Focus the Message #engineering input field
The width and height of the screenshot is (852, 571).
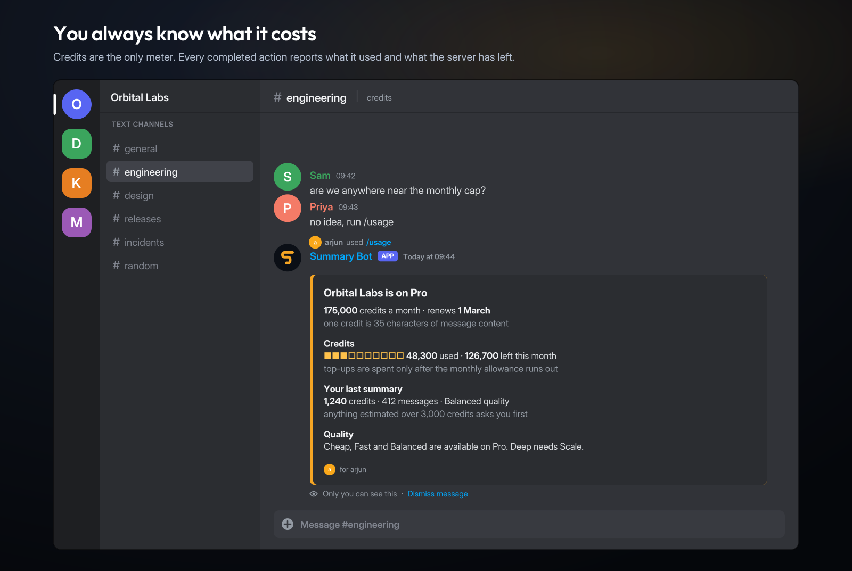tap(529, 524)
